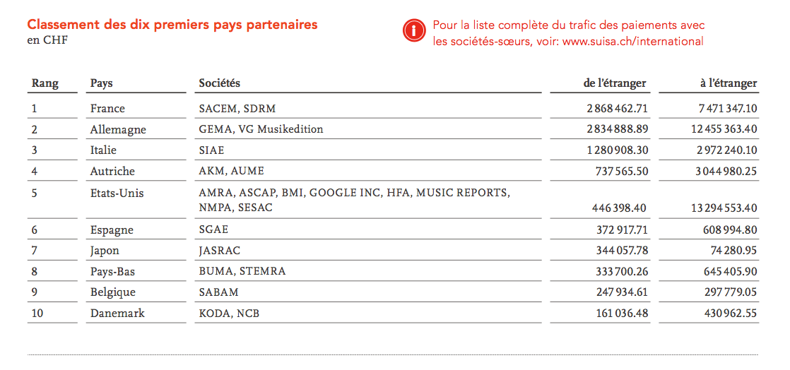Click the heading Classement des dix premiers pays partenaires
790x370 pixels.
(172, 24)
